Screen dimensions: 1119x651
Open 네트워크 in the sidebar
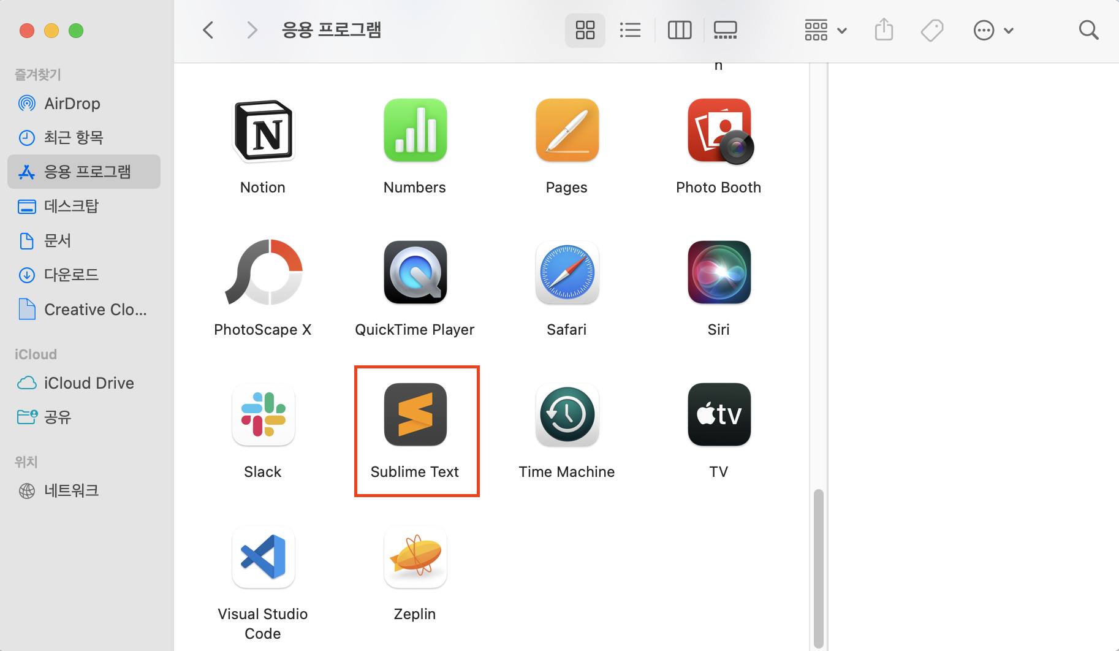tap(84, 490)
